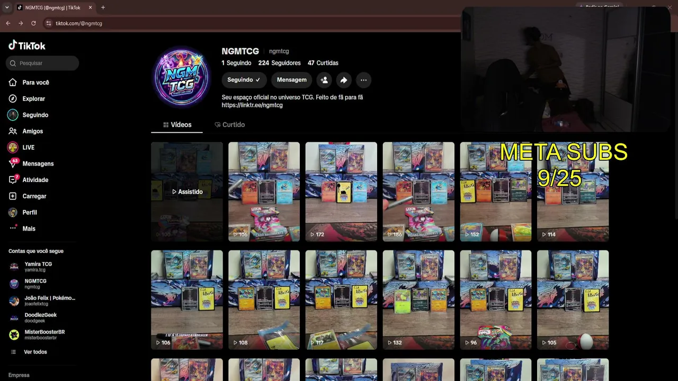This screenshot has height=381, width=678.
Task: Click the 224 Seguidores count
Action: click(x=279, y=63)
